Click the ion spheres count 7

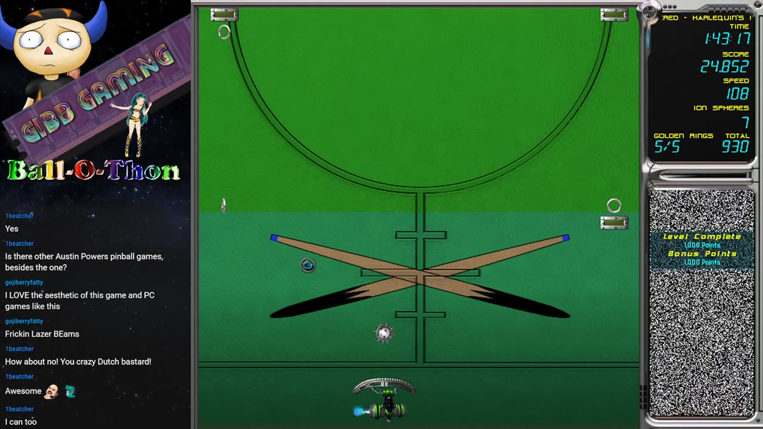point(745,123)
